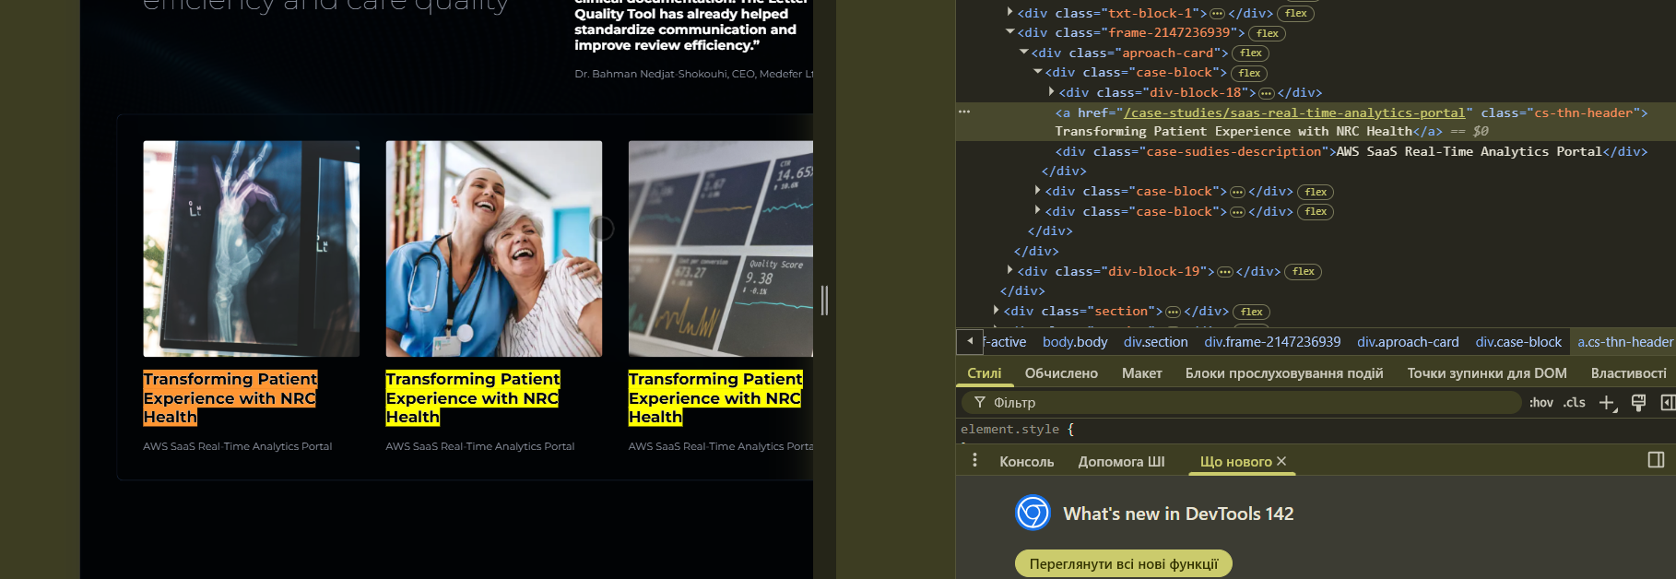Select div.frame-2147236939 breadcrumb

[x=1272, y=342]
